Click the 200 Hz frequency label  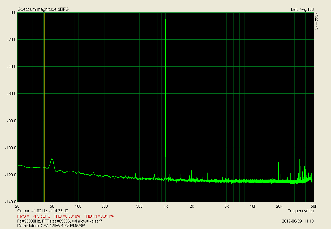click(x=105, y=206)
